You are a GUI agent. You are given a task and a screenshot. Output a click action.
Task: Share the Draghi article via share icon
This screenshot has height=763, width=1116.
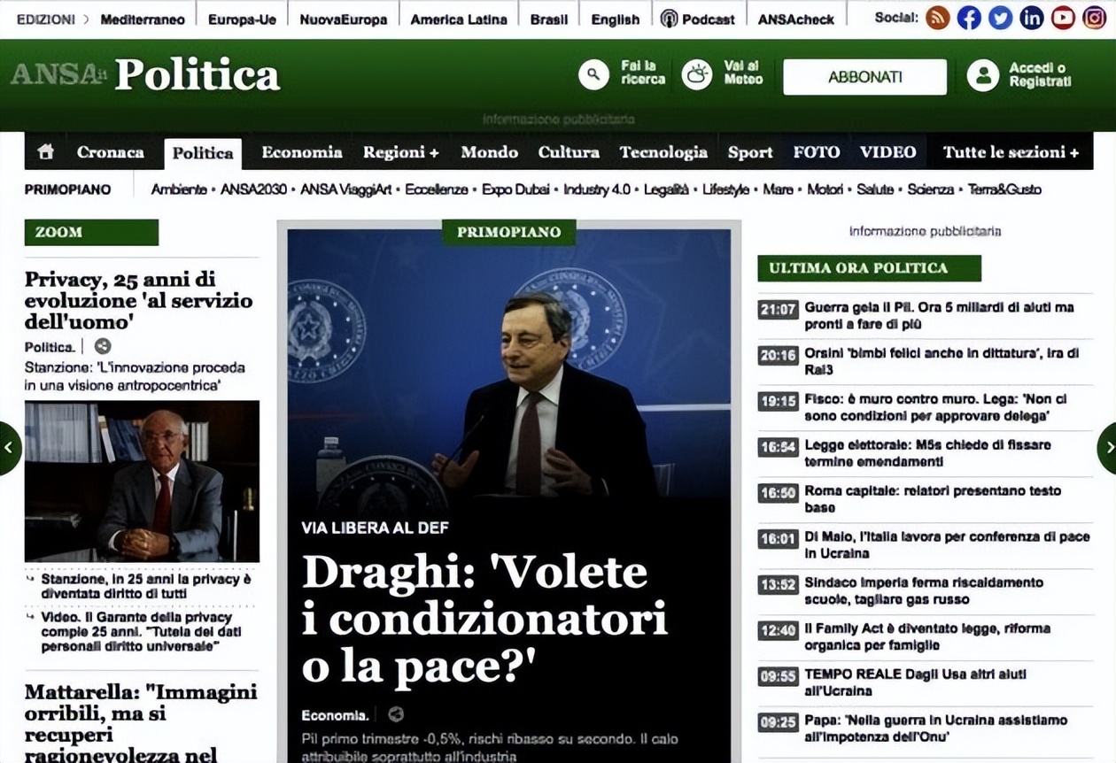(x=396, y=714)
